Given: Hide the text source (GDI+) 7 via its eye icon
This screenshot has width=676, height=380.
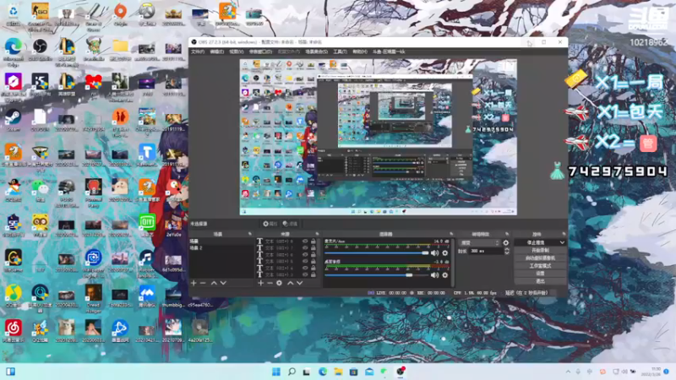Looking at the screenshot, I should point(305,248).
